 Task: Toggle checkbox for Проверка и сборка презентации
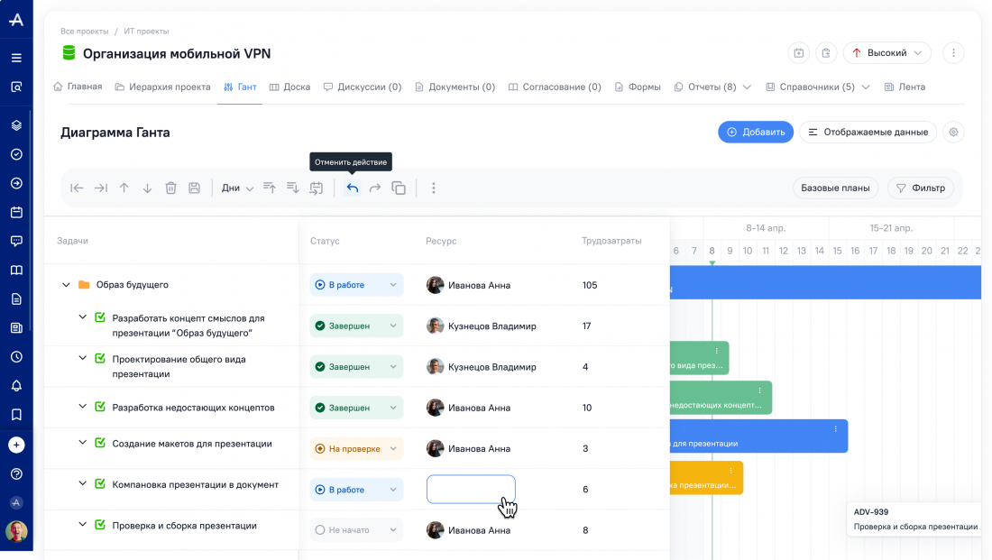[100, 525]
